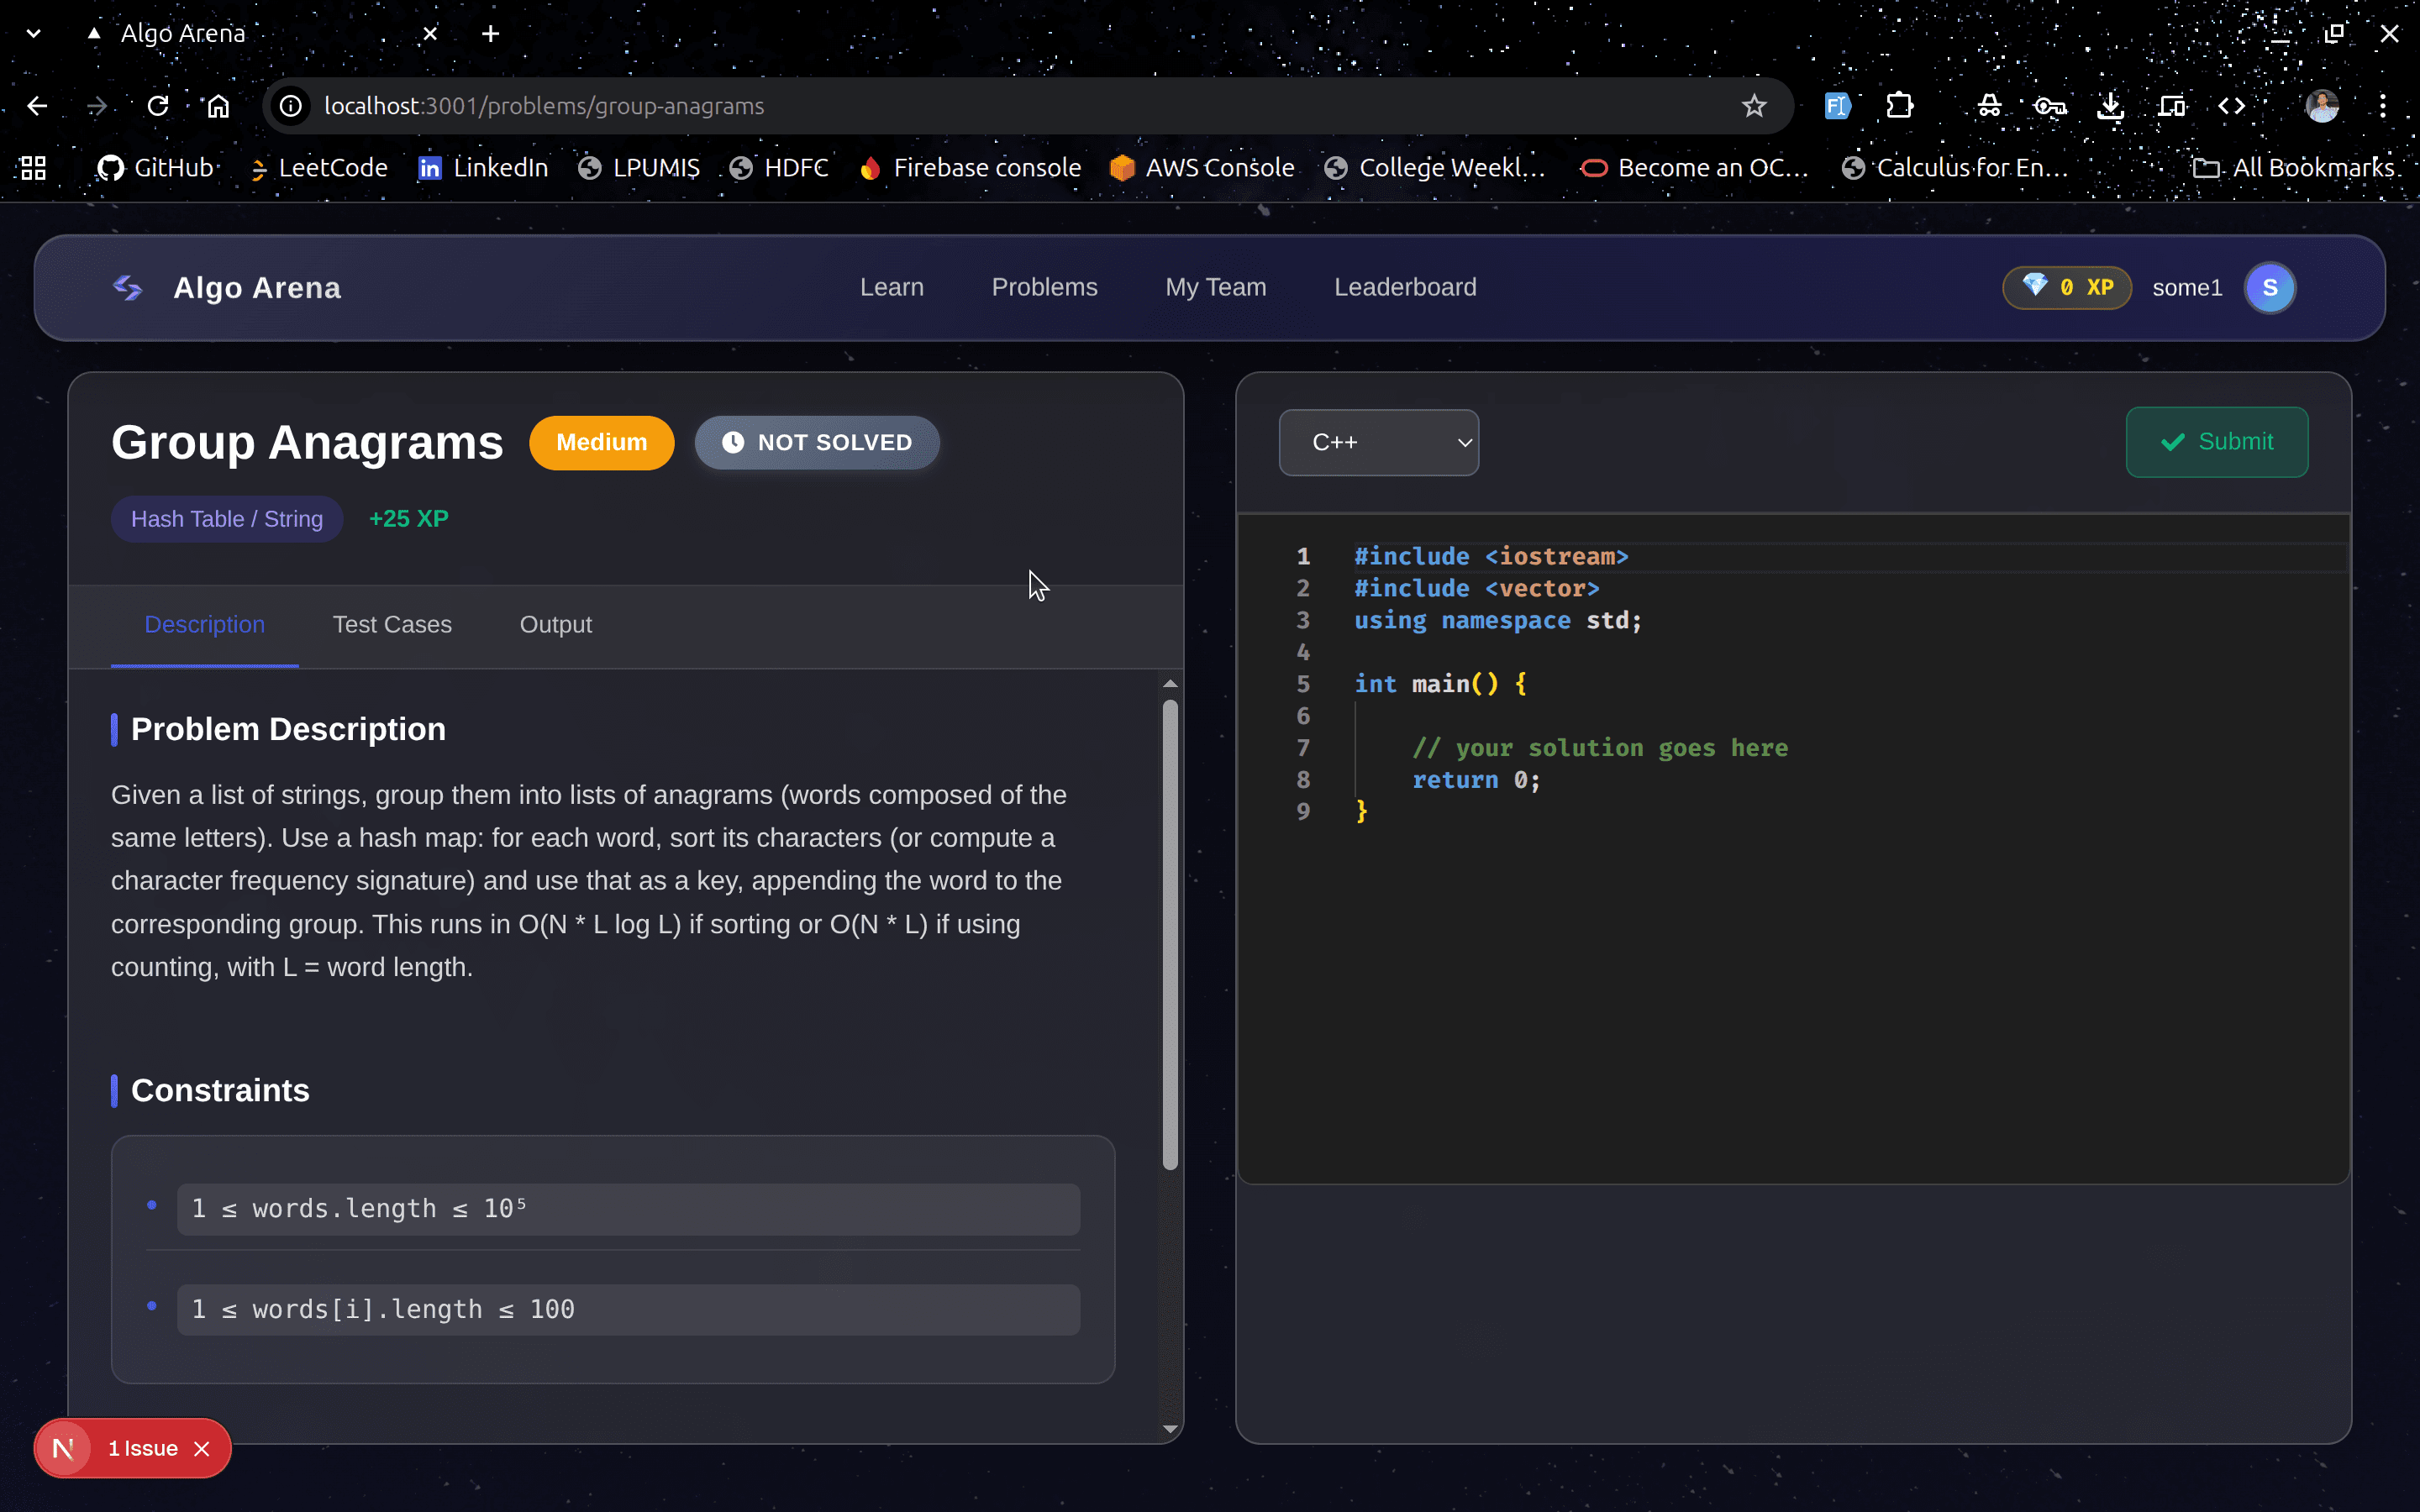Expand the tab search chevron
The height and width of the screenshot is (1512, 2420).
coord(33,33)
